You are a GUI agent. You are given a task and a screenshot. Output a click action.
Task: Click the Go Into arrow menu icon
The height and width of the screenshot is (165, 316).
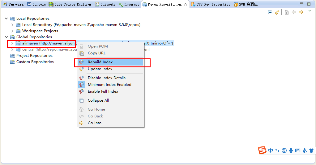coord(81,123)
